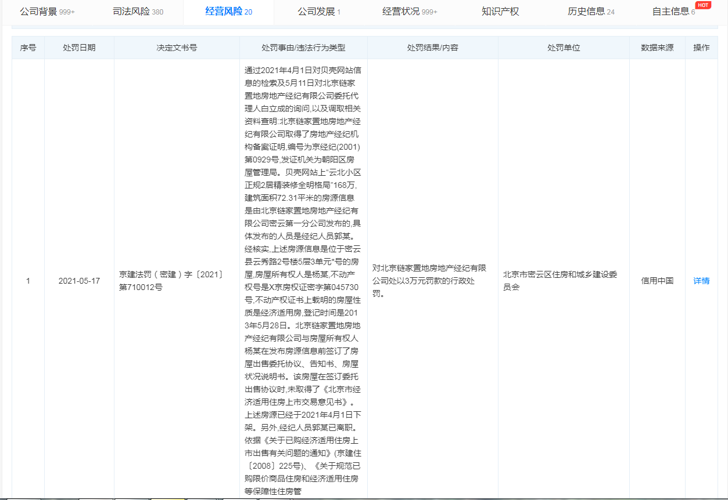Open the 知识产权 tab
The image size is (728, 500).
coord(500,12)
